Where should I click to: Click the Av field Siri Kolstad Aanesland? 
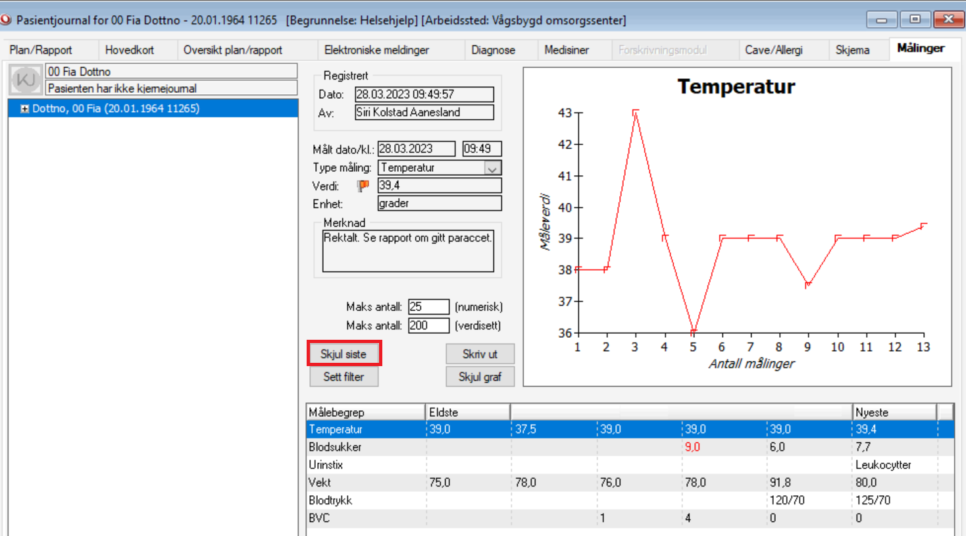coord(424,112)
